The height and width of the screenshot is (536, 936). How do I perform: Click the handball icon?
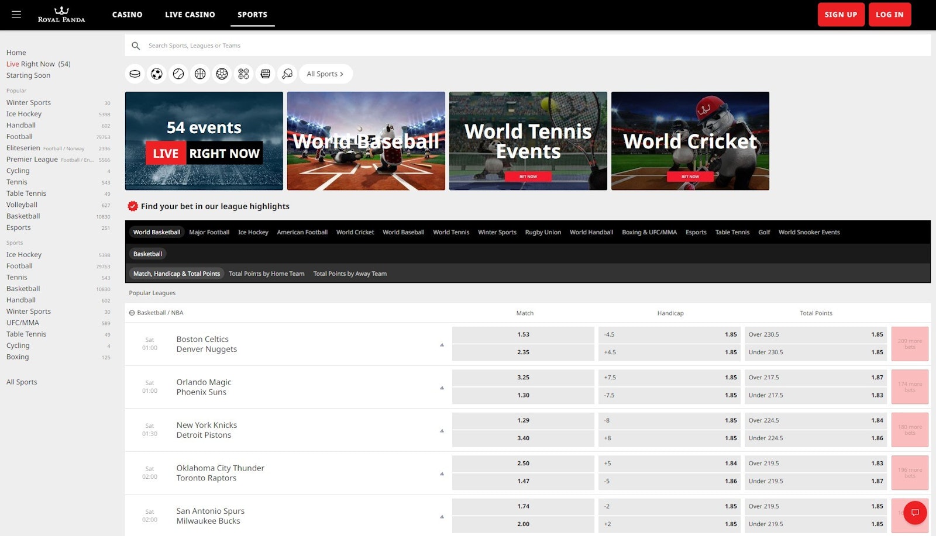click(222, 74)
